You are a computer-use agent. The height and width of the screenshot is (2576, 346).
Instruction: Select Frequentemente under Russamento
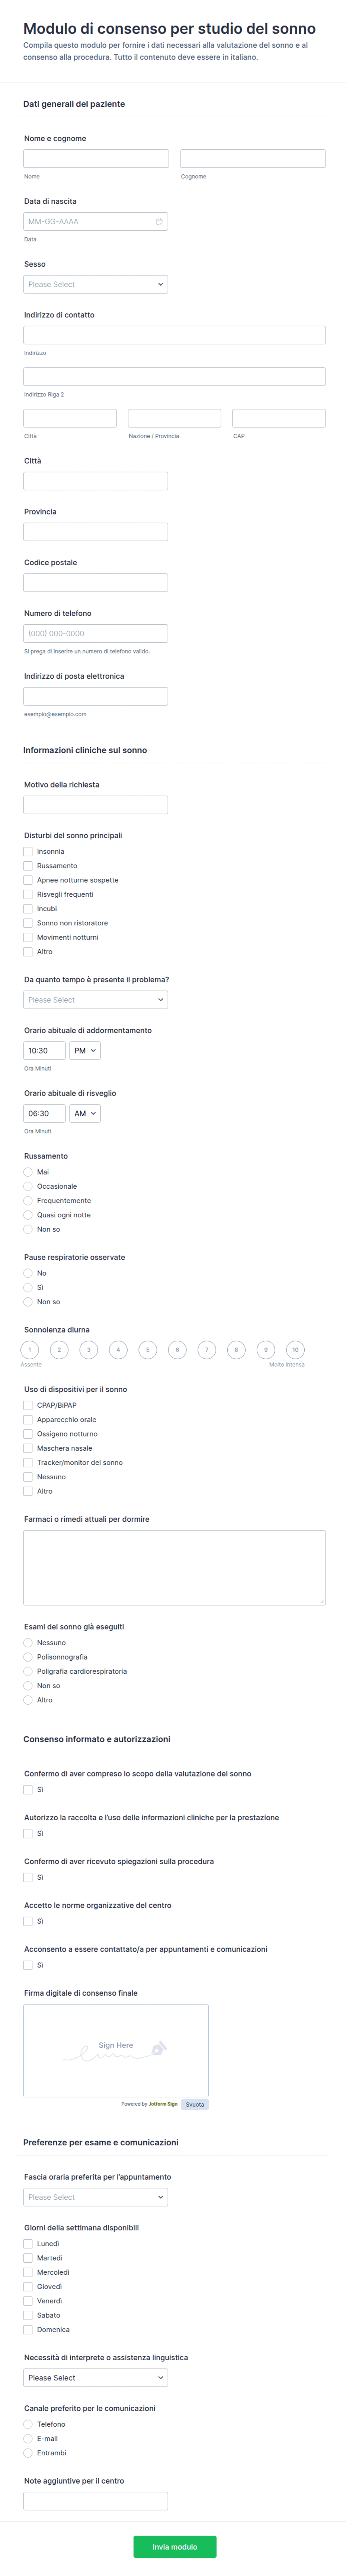point(28,1201)
